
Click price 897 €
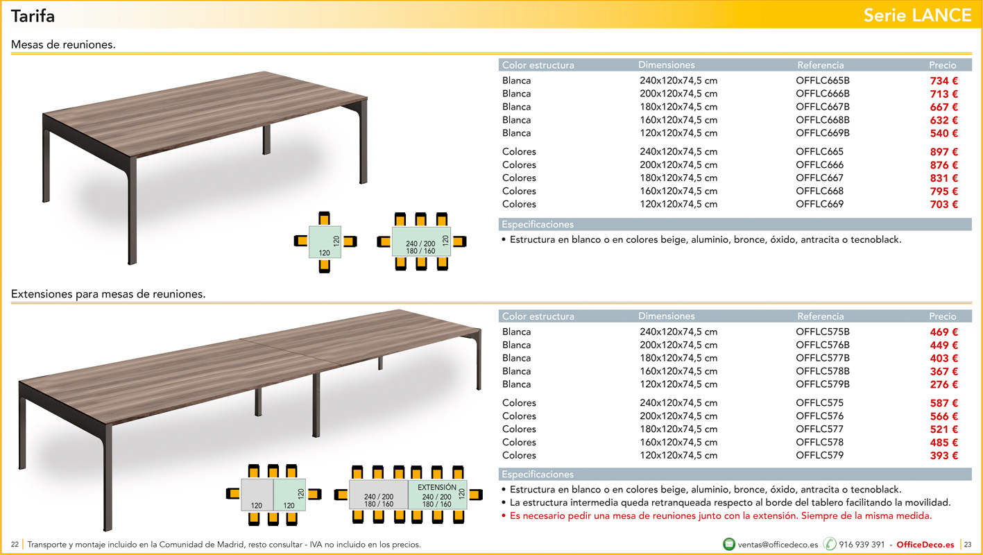tap(944, 152)
